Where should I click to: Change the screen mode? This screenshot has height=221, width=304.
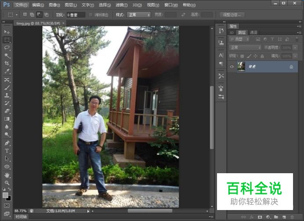pos(7,214)
